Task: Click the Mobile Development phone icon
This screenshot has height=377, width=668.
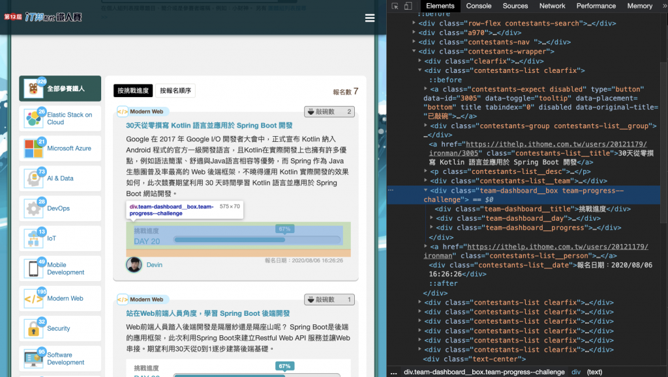Action: (x=33, y=268)
